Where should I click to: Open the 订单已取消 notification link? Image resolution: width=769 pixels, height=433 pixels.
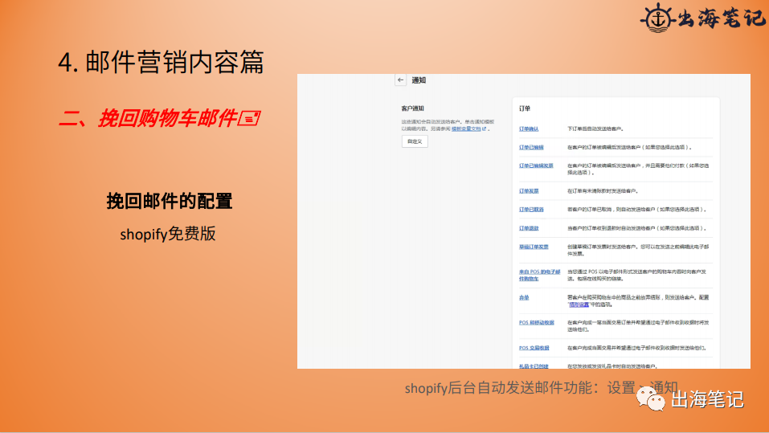tap(531, 210)
